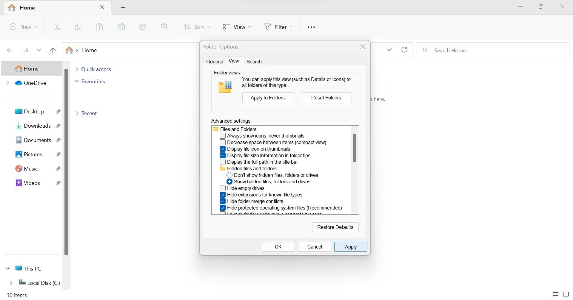The image size is (573, 300).
Task: Click the Up arrow navigation icon
Action: coord(53,50)
